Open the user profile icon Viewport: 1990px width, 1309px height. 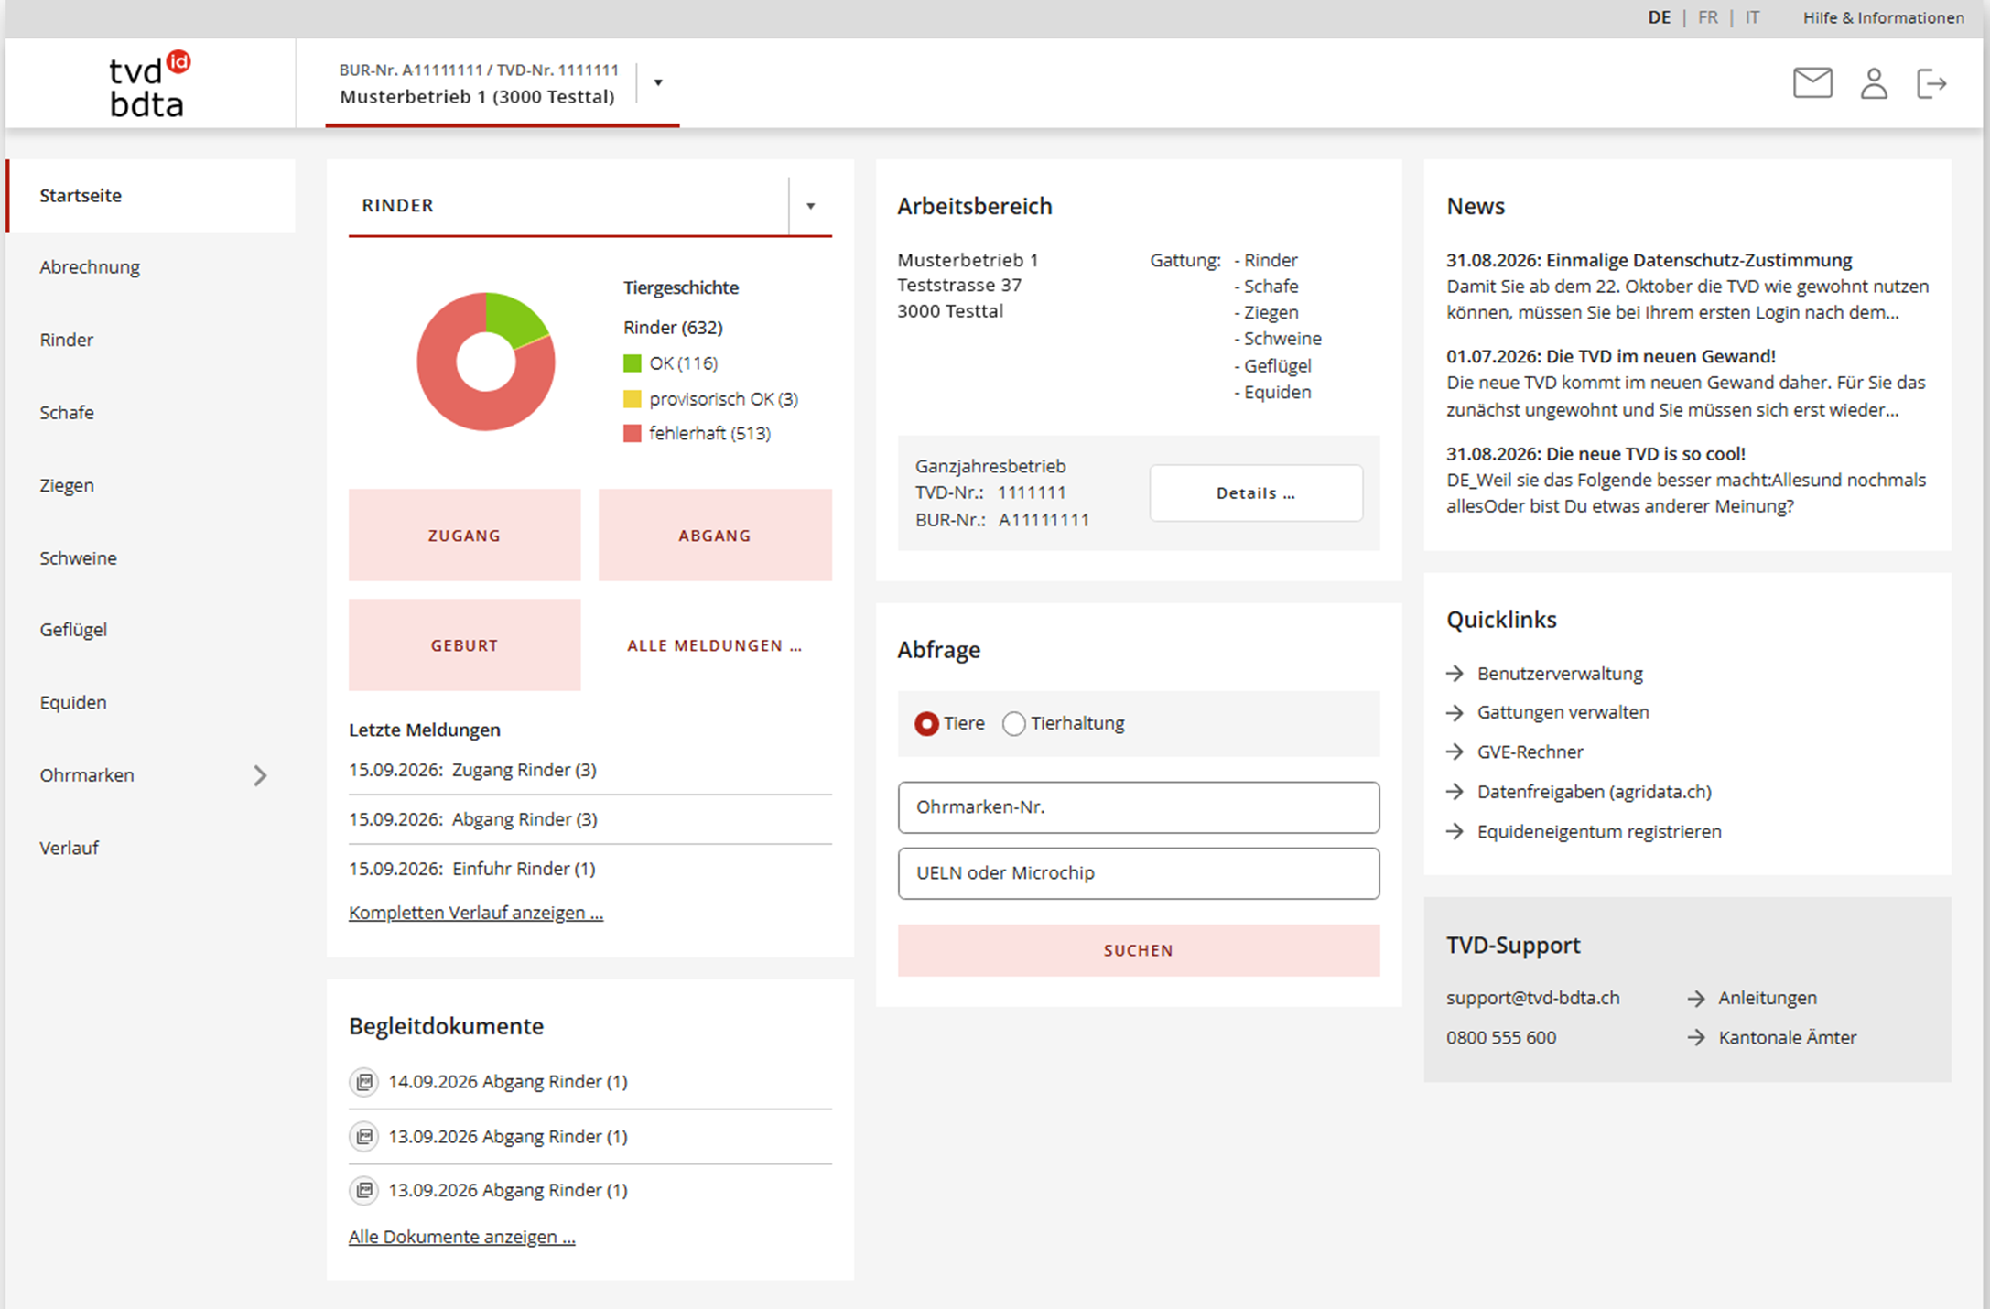click(1874, 83)
